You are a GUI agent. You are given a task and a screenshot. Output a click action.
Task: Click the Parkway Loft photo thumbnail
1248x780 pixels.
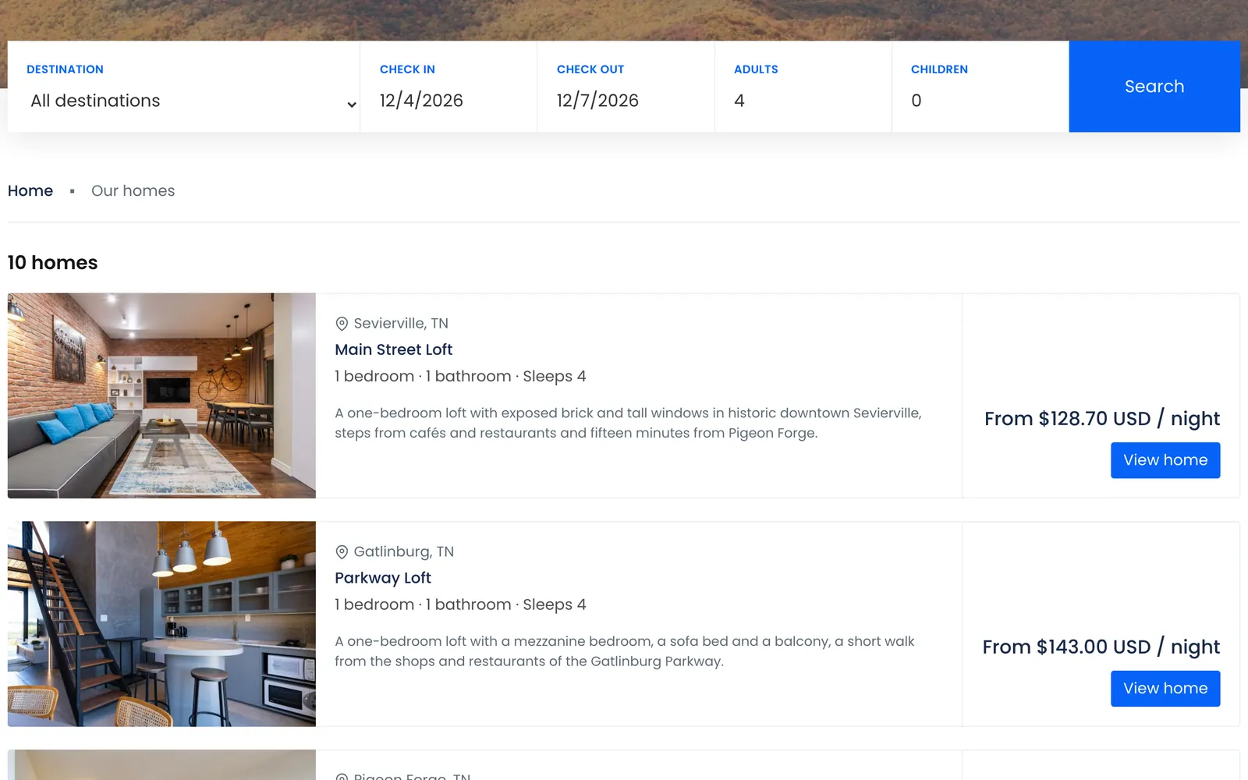click(161, 624)
